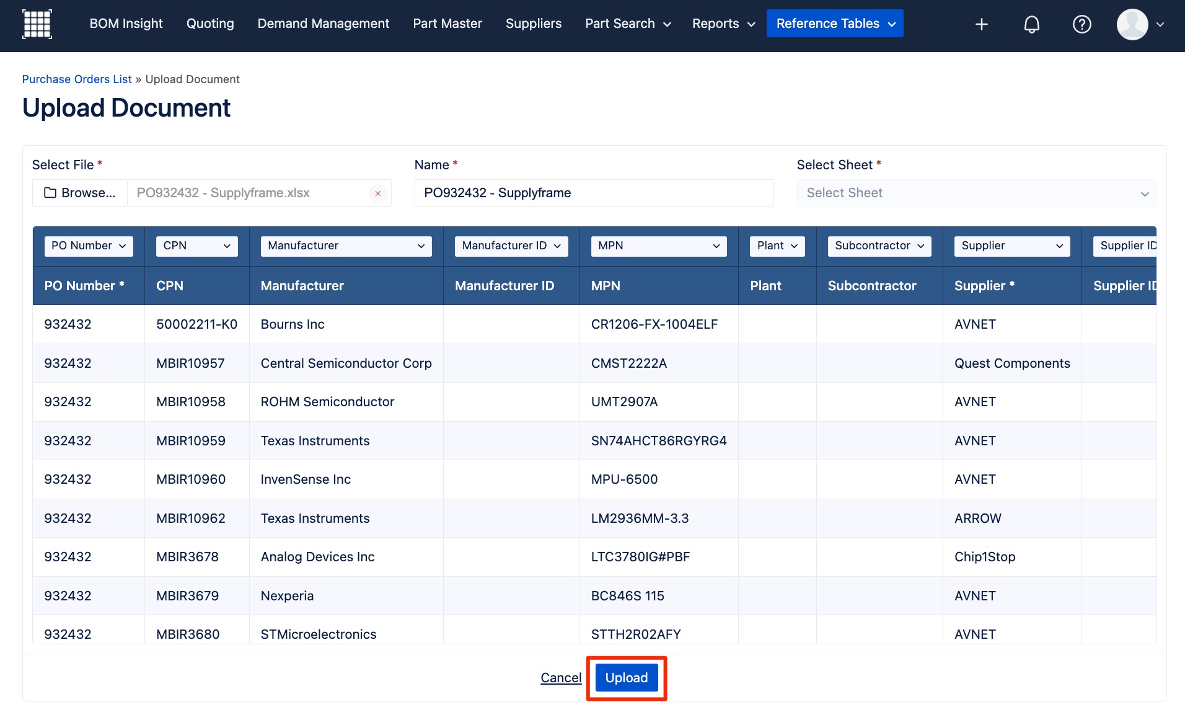Screen dimensions: 1185x712
Task: Open Manufacturer column mapping dropdown
Action: (346, 246)
